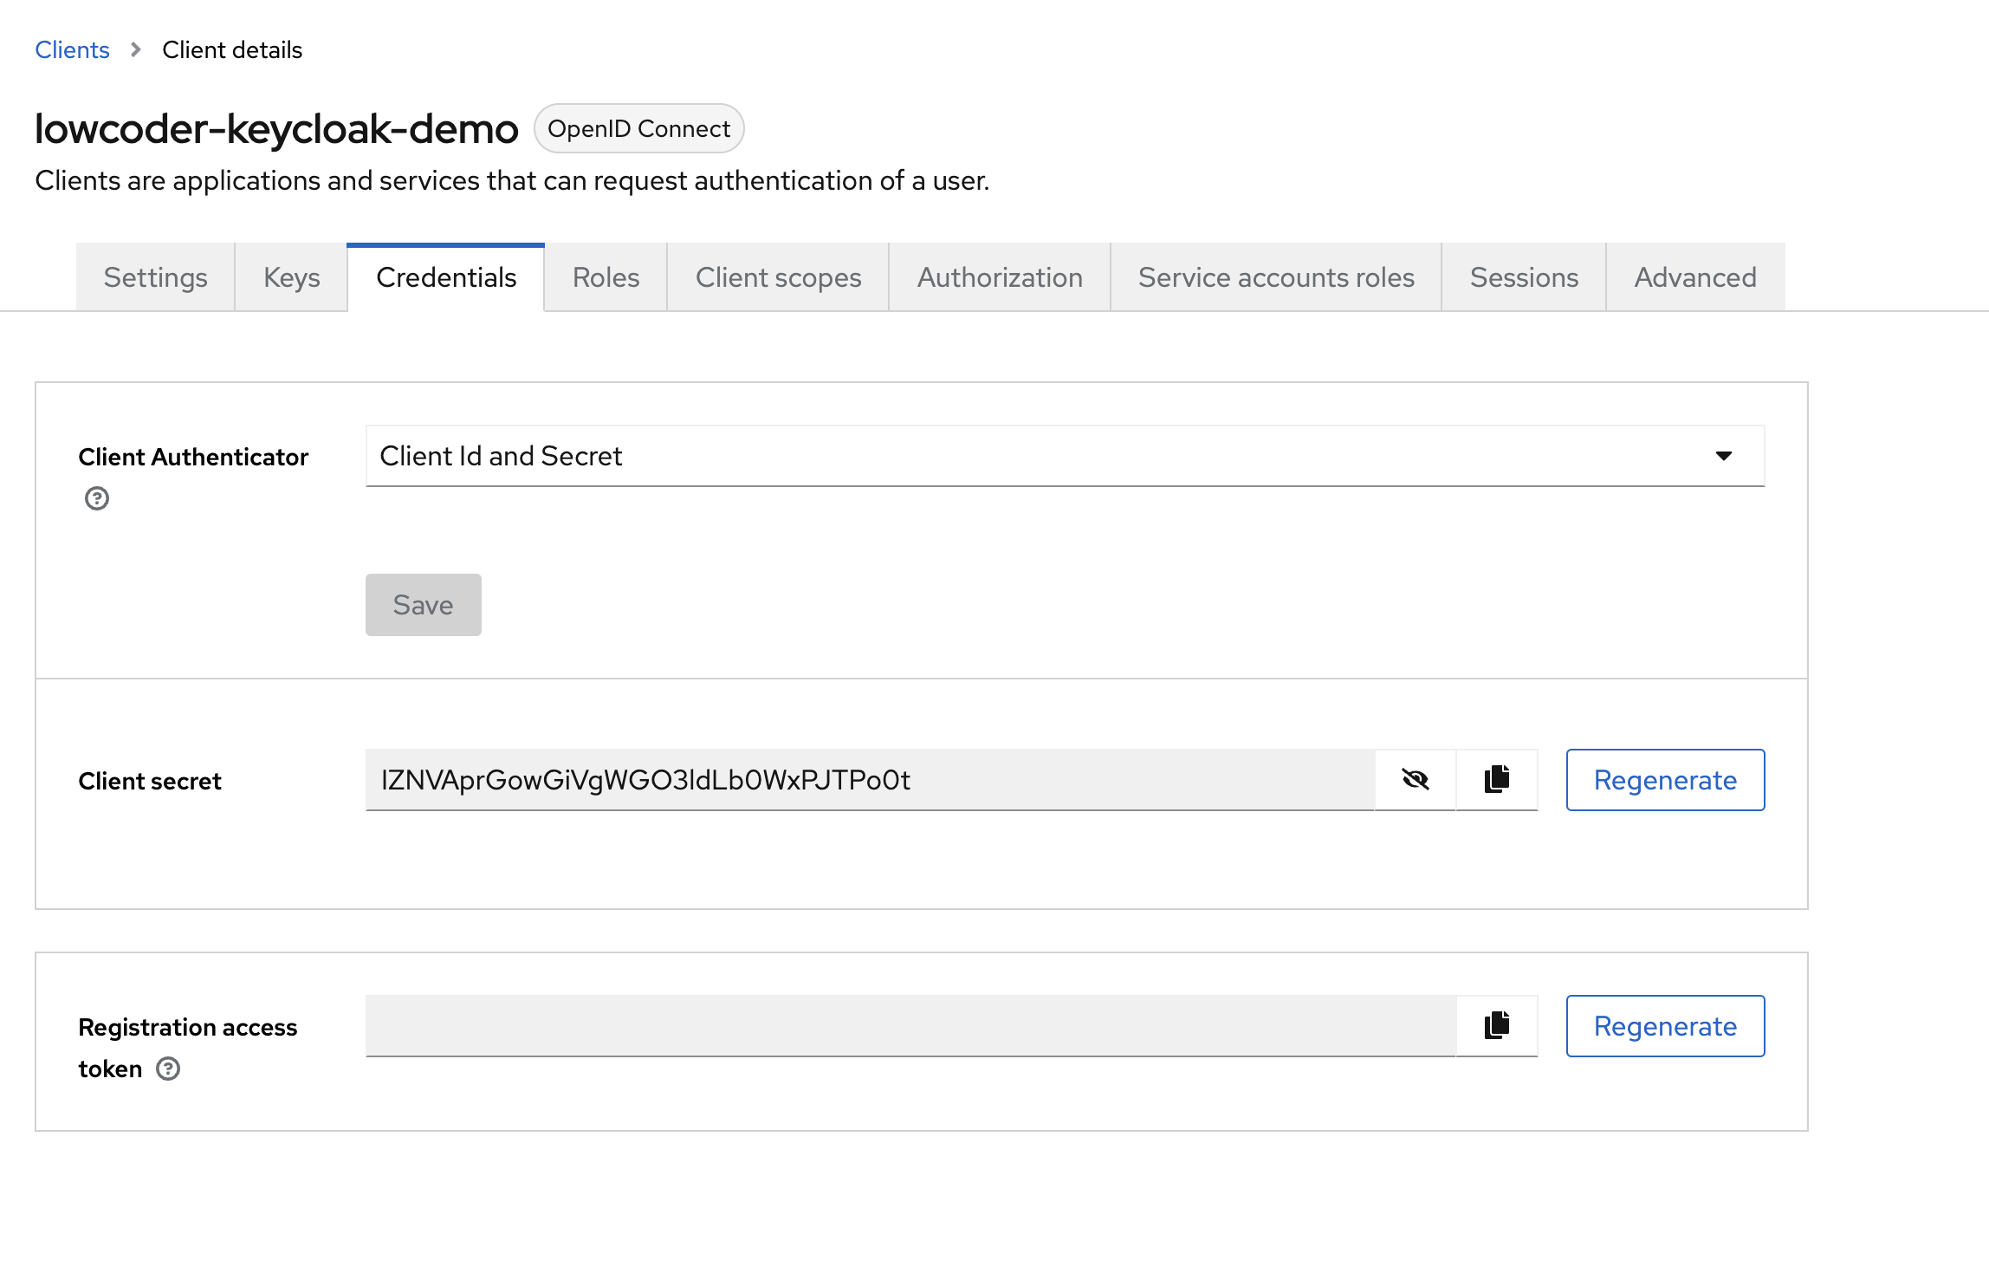View the Sessions tab
Viewport: 1989px width, 1267px height.
[1524, 277]
